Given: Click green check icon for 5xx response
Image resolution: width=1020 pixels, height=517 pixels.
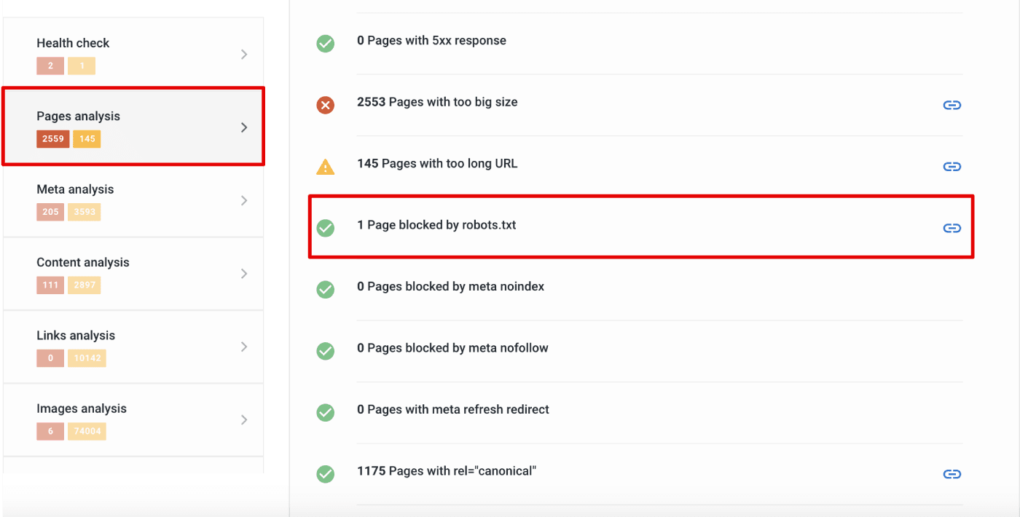Looking at the screenshot, I should pyautogui.click(x=325, y=44).
